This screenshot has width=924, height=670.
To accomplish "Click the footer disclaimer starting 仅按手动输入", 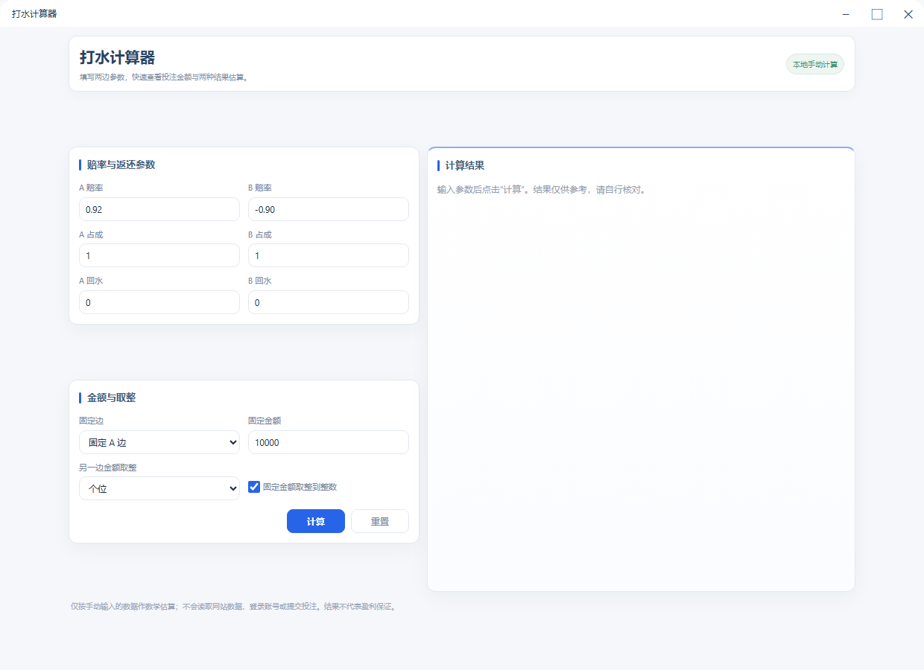I will [x=234, y=606].
